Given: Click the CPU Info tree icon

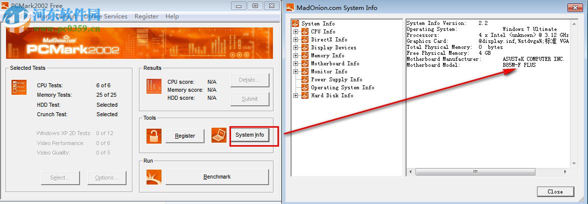Looking at the screenshot, I should 305,31.
